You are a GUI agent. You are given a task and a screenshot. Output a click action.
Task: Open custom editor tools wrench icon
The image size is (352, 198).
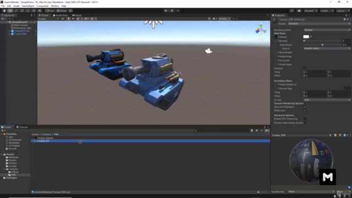40,11
